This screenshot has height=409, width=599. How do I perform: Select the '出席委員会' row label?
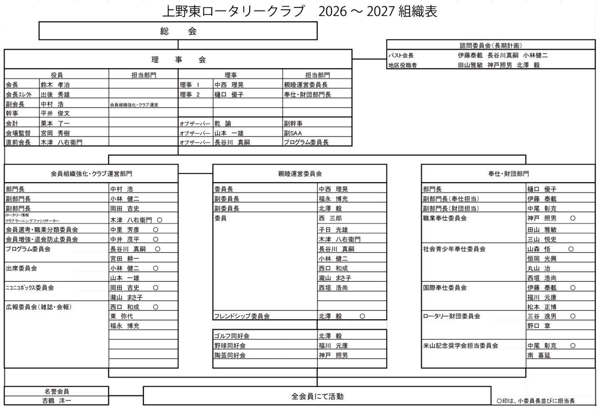pos(21,268)
